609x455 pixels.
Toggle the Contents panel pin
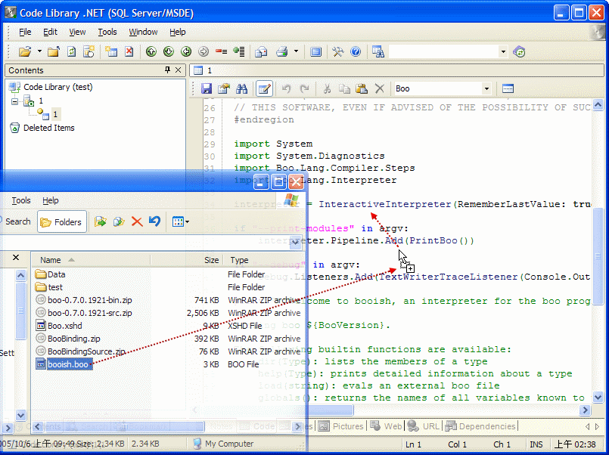click(167, 70)
